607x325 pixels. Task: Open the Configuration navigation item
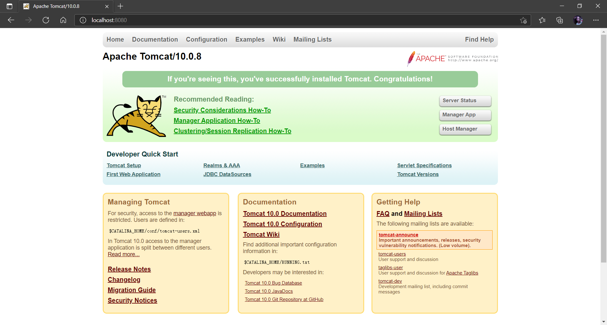click(x=206, y=39)
